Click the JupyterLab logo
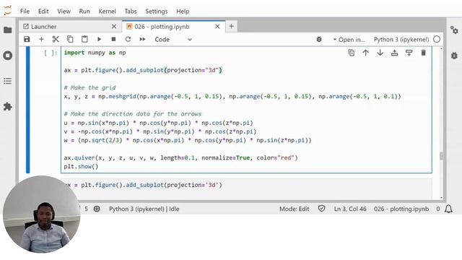The width and height of the screenshot is (462, 260). (8, 11)
